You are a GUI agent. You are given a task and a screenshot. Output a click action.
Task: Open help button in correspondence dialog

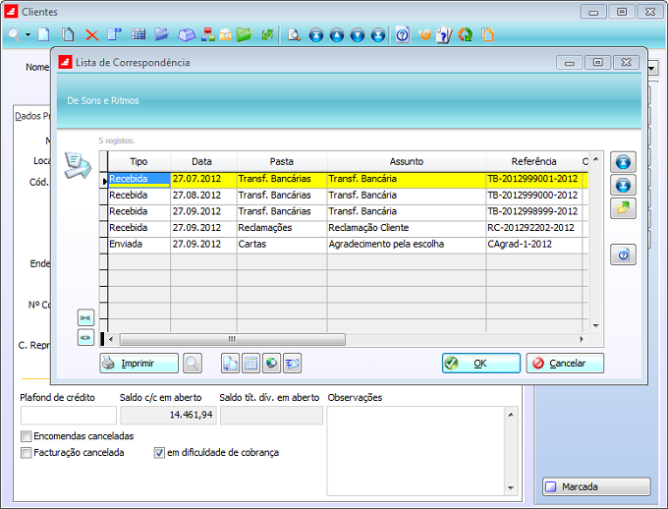pos(623,254)
